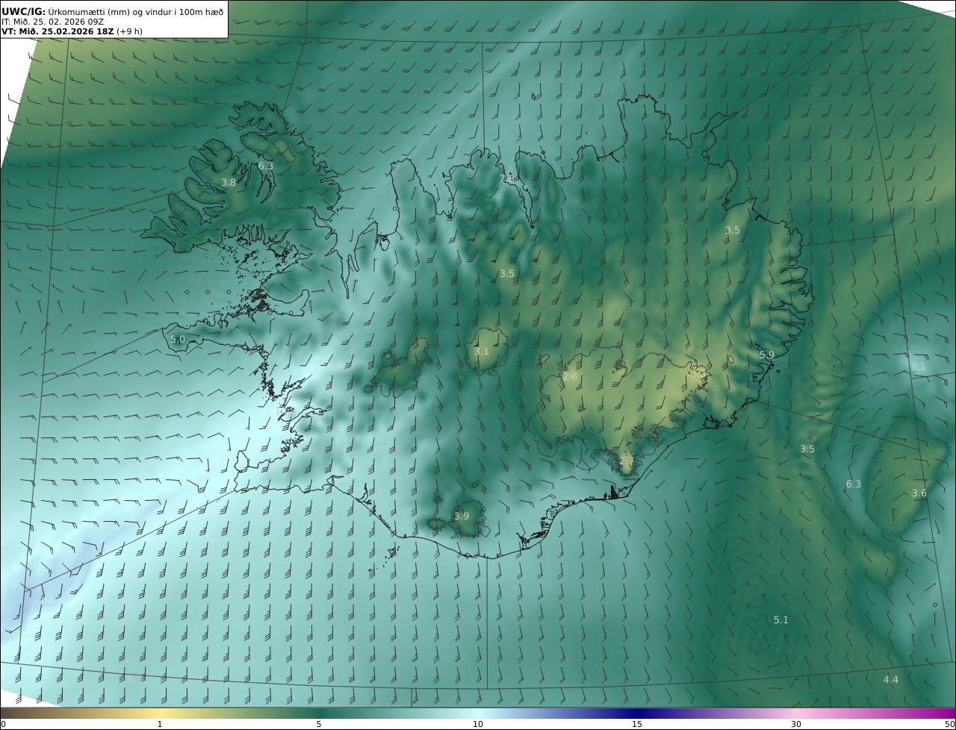
Task: Pick the dark navy segment of the color scale
Action: (637, 713)
